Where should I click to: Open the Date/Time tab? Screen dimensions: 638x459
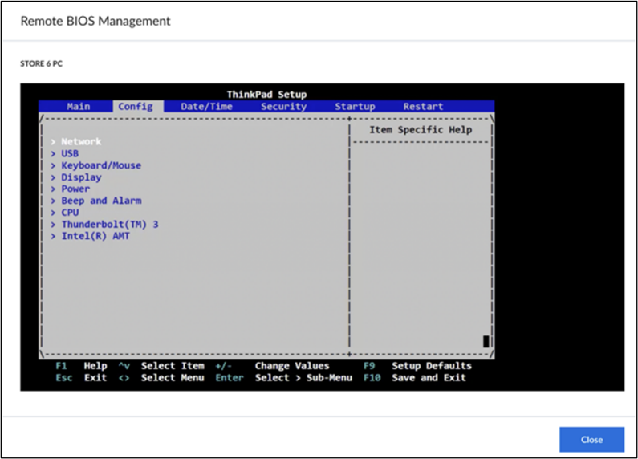206,106
